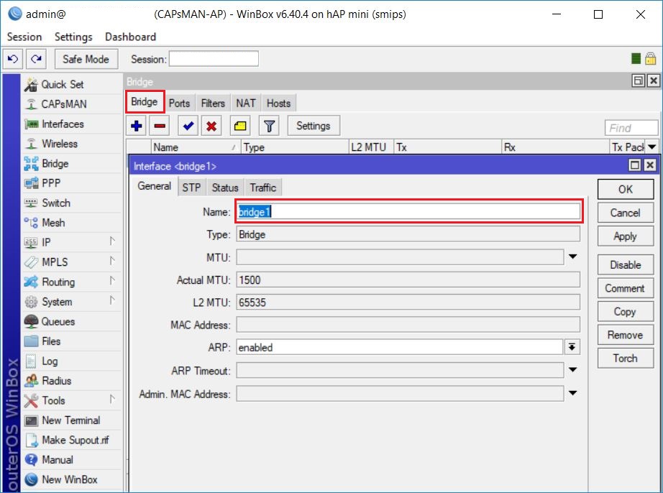
Task: Expand the System submenu in sidebar
Action: click(71, 302)
